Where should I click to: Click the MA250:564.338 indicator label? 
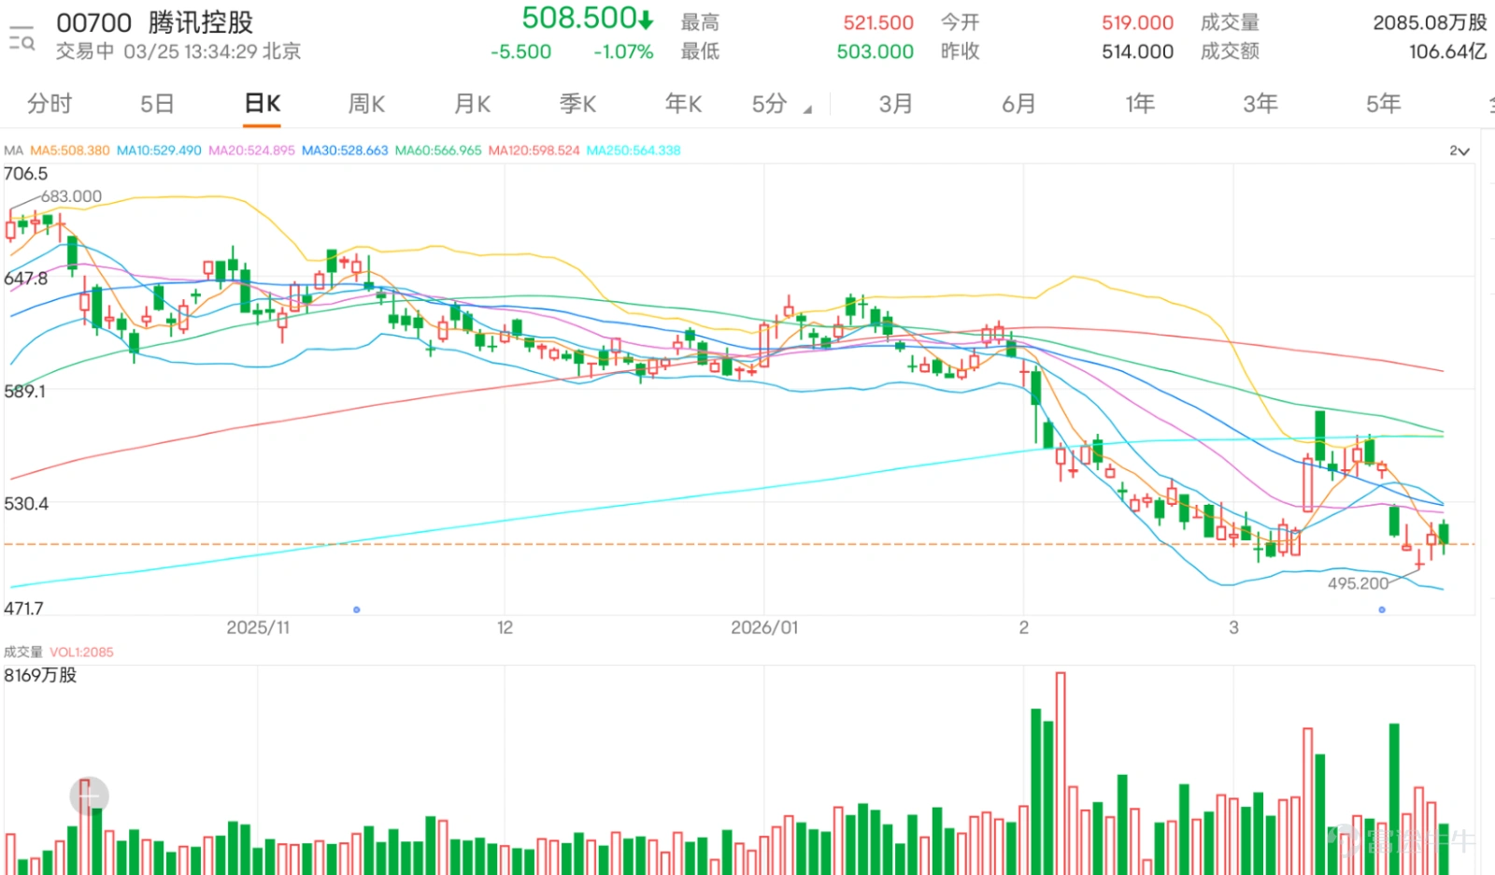[x=634, y=151]
